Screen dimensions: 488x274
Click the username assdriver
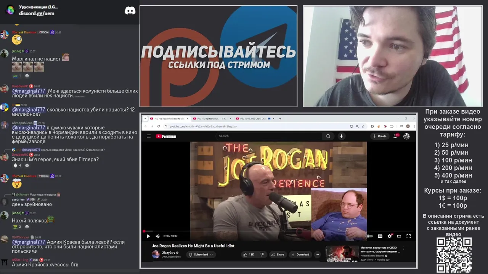click(x=18, y=199)
